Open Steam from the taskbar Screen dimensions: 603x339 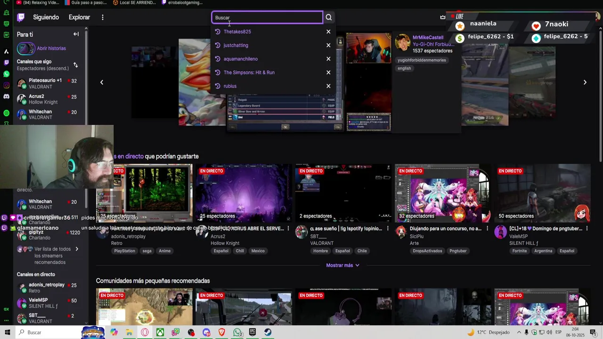[x=268, y=332]
